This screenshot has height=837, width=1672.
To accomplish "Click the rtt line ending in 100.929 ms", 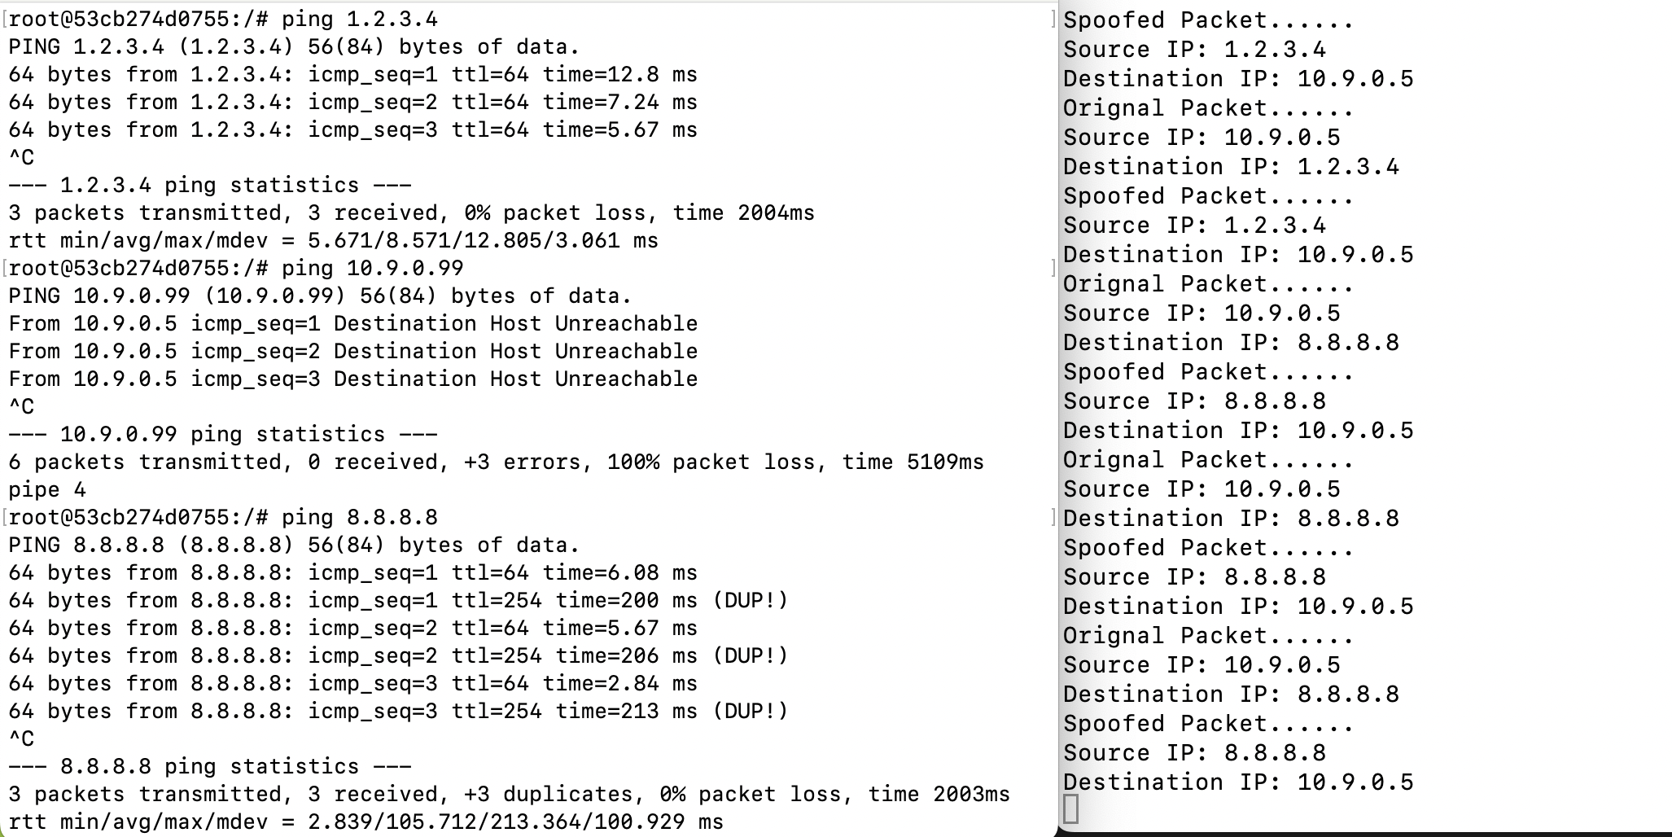I will 365,822.
